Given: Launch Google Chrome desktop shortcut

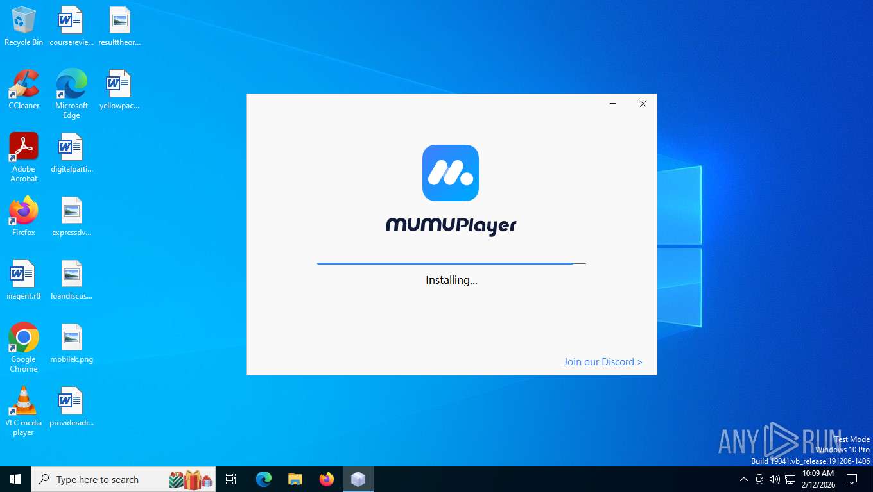Looking at the screenshot, I should click(x=24, y=348).
